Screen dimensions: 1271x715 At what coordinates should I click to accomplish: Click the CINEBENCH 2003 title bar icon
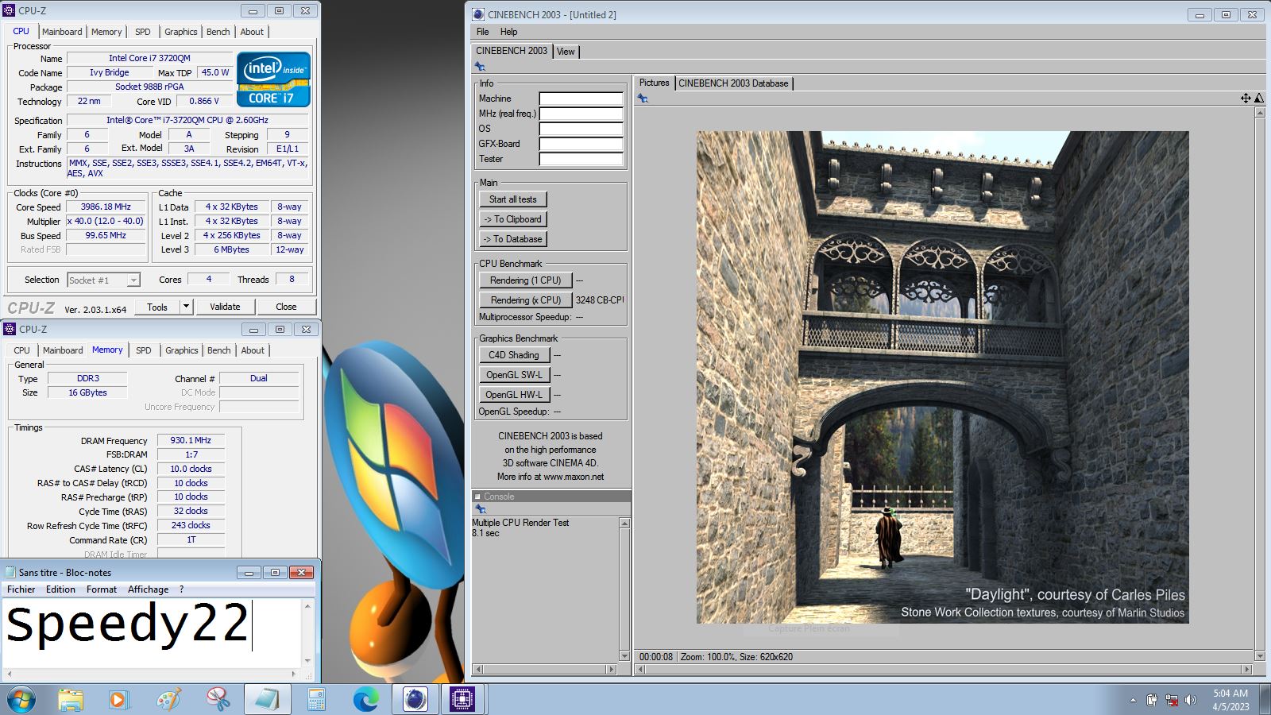[478, 14]
